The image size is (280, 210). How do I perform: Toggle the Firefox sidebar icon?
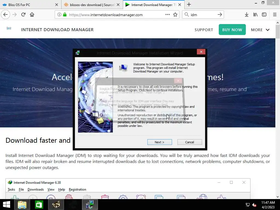tap(264, 15)
